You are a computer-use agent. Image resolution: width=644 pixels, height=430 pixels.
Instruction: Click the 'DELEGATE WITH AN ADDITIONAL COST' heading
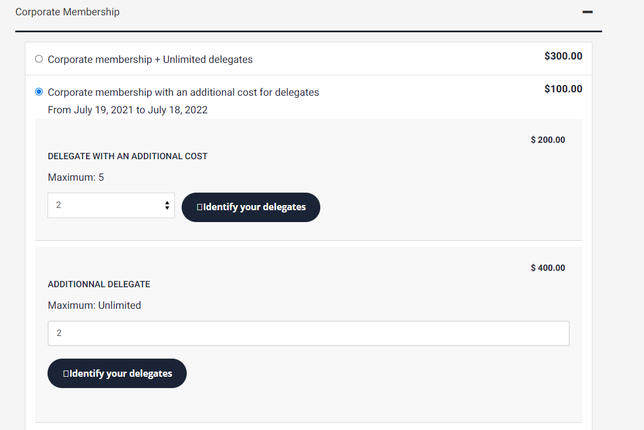point(127,156)
